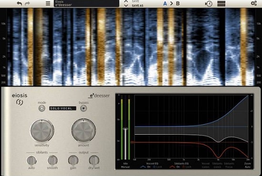This screenshot has height=176, width=262.
Task: Copy A to B with the arrow
Action: point(171,3)
